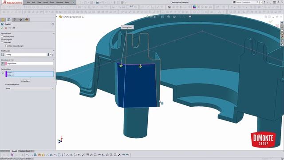The height and width of the screenshot is (160, 284).
Task: Click right yellow draft direction arrow
Action: [140, 66]
